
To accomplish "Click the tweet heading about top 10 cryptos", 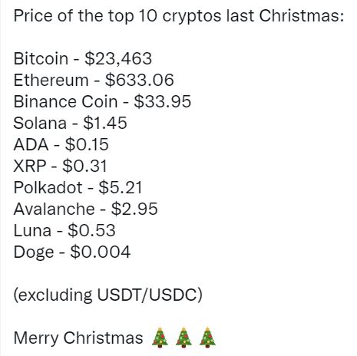I will [179, 16].
